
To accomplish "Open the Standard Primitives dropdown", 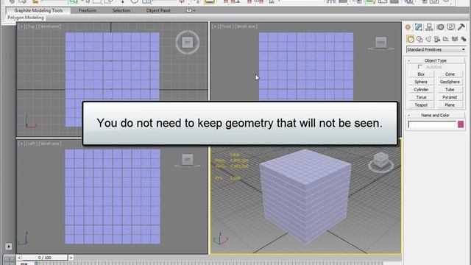I will click(436, 49).
